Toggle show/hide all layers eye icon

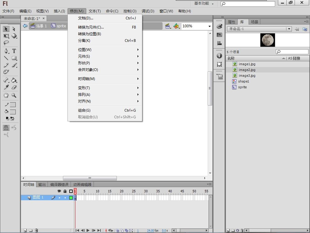[59, 191]
